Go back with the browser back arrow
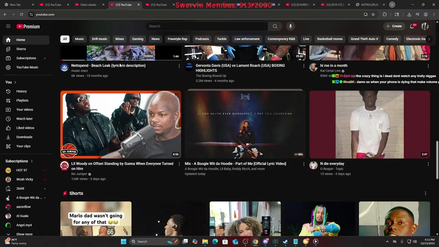The image size is (439, 247). point(5,14)
